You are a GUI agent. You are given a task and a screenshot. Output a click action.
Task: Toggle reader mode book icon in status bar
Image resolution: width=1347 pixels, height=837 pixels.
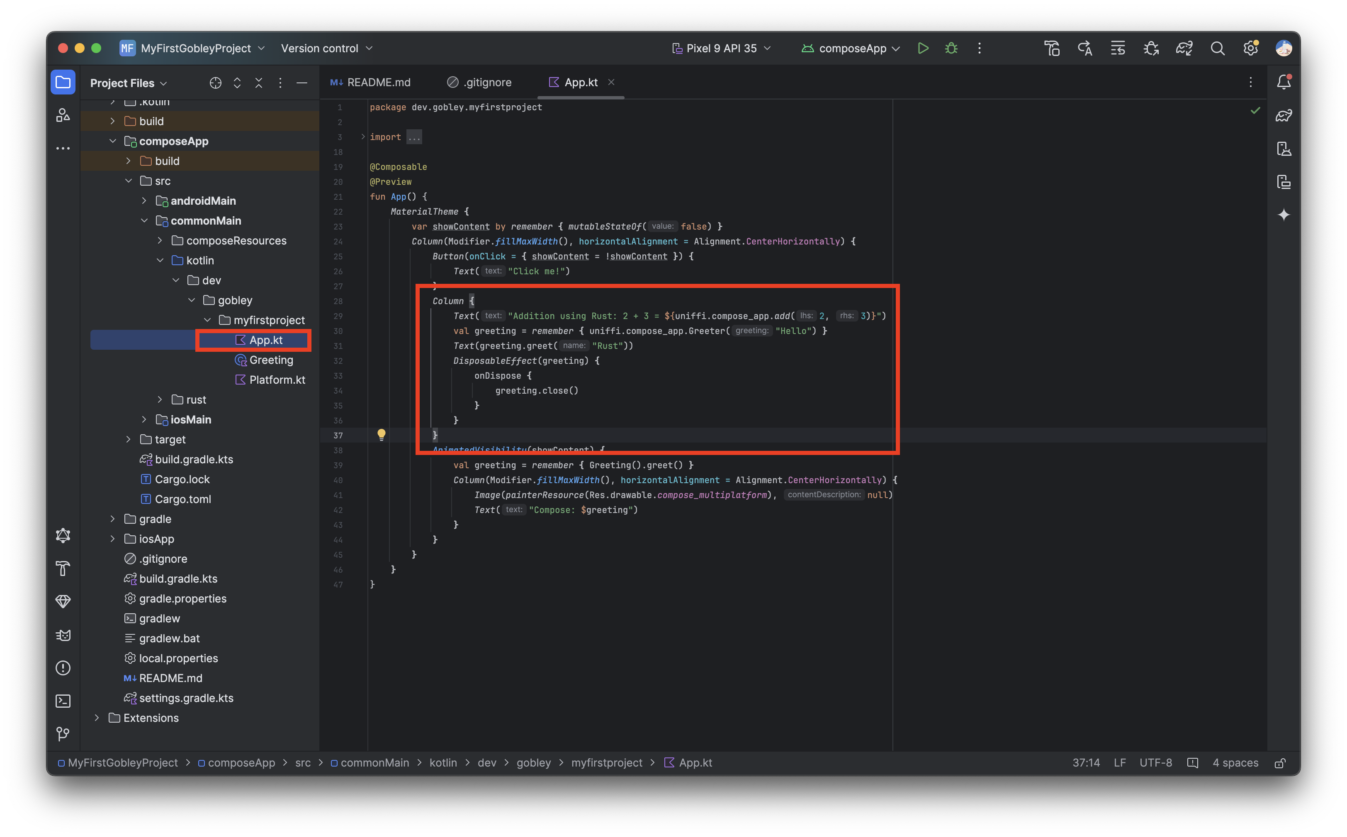[1192, 763]
